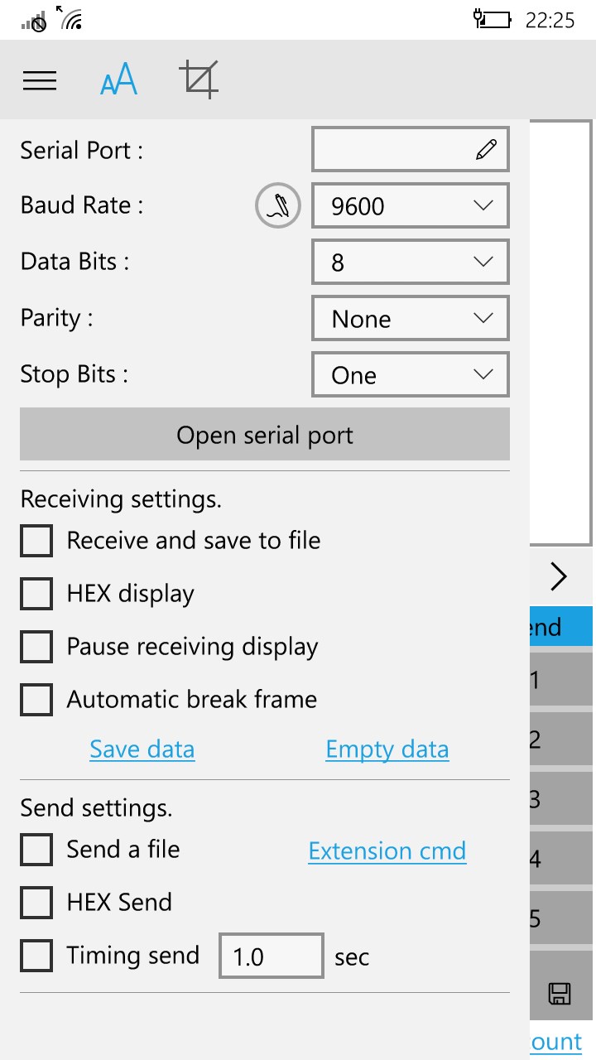Open the Parity dropdown
The image size is (596, 1060).
(x=410, y=319)
